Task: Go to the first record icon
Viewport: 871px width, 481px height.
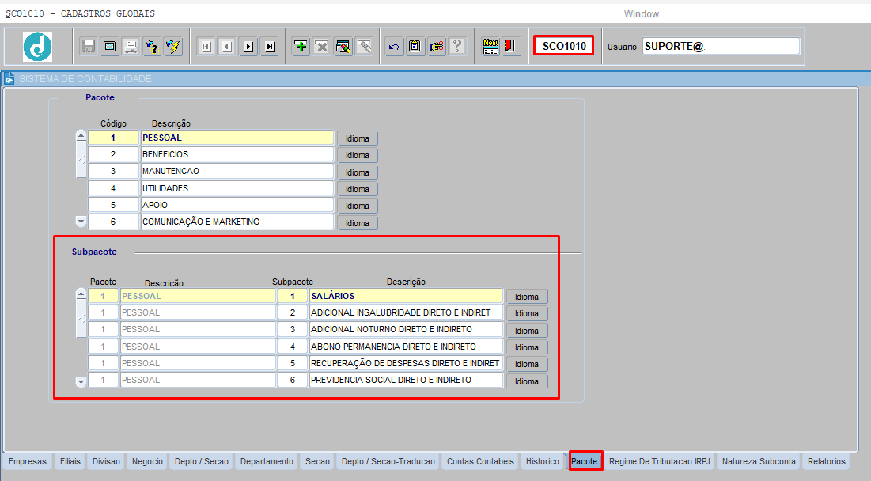Action: (206, 47)
